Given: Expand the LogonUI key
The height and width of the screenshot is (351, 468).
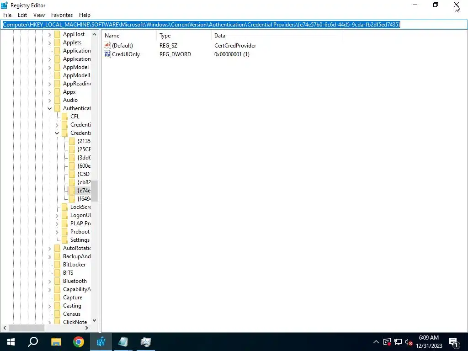Looking at the screenshot, I should coord(57,216).
